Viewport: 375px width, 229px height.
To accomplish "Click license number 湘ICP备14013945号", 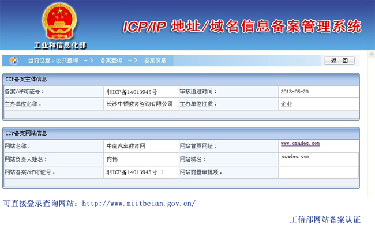I will point(132,92).
